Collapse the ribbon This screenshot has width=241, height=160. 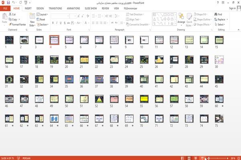tap(239, 30)
